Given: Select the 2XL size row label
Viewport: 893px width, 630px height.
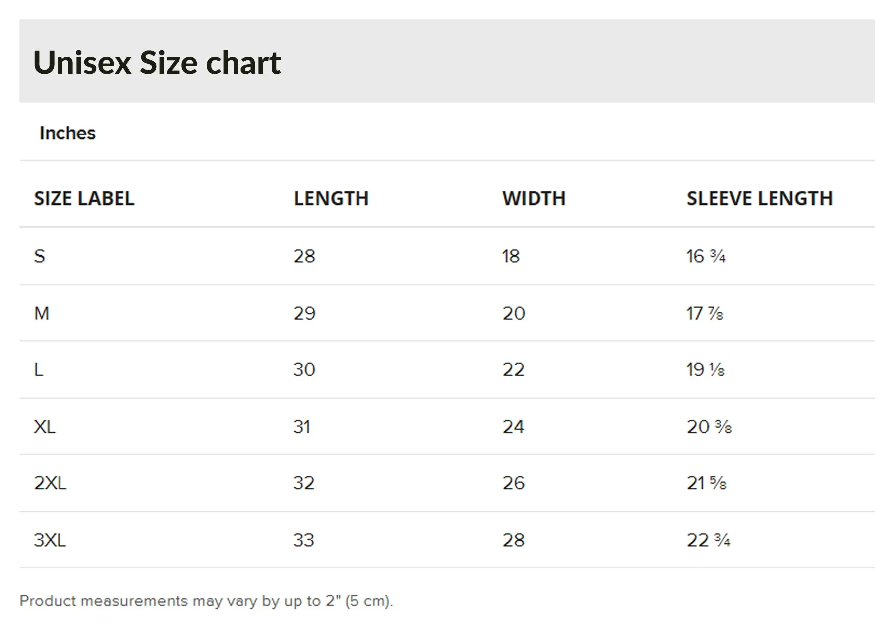Looking at the screenshot, I should coord(50,483).
